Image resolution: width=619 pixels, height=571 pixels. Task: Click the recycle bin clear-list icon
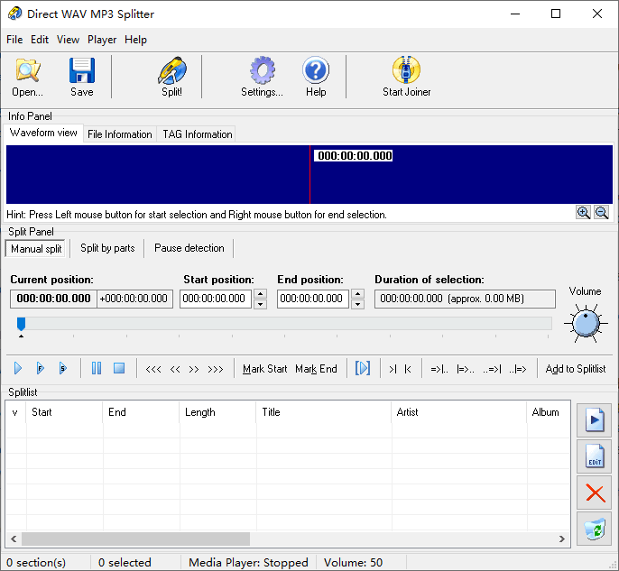coord(595,529)
